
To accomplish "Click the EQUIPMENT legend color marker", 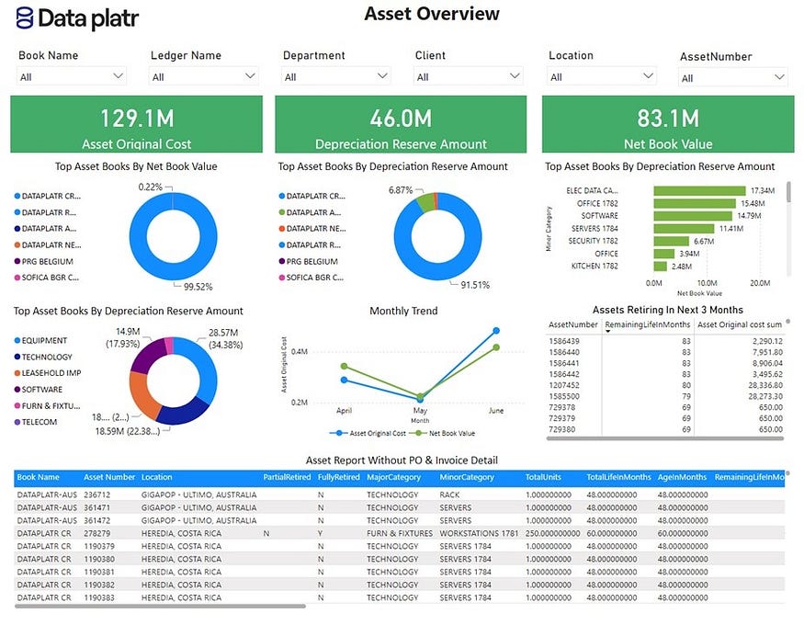I will click(x=17, y=340).
